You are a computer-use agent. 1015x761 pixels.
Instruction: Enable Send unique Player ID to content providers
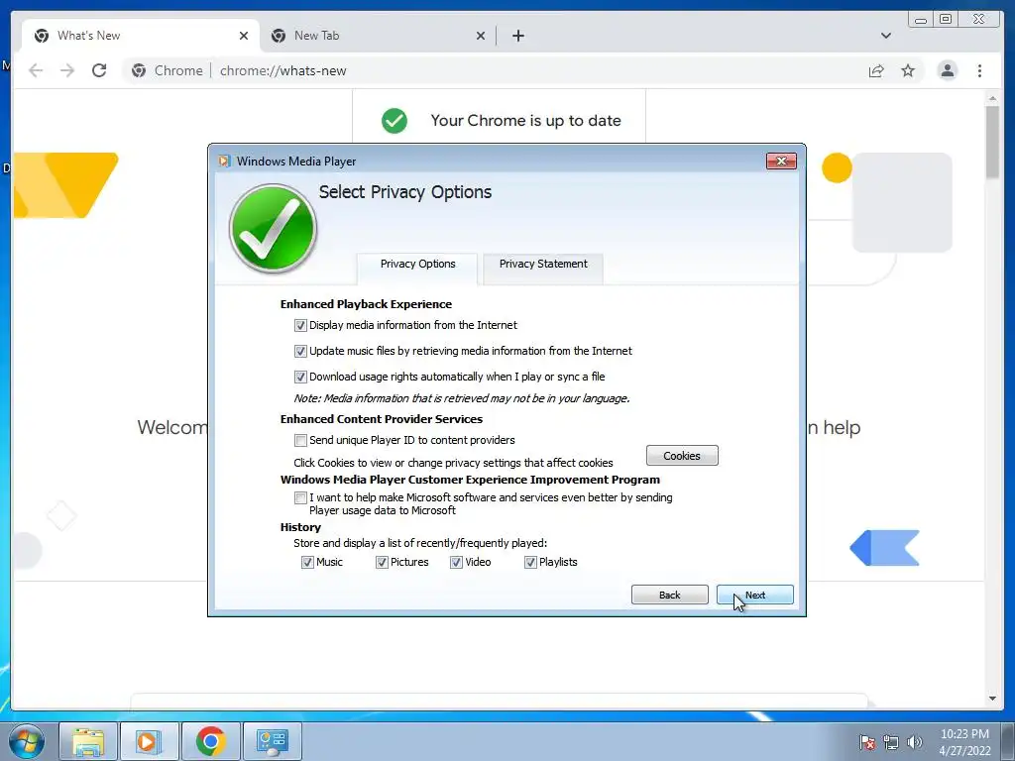(300, 441)
